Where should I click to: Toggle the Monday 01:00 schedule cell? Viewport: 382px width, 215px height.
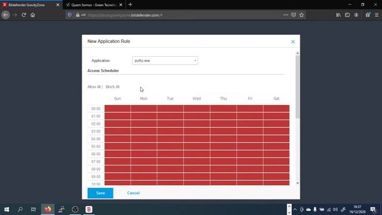[144, 116]
